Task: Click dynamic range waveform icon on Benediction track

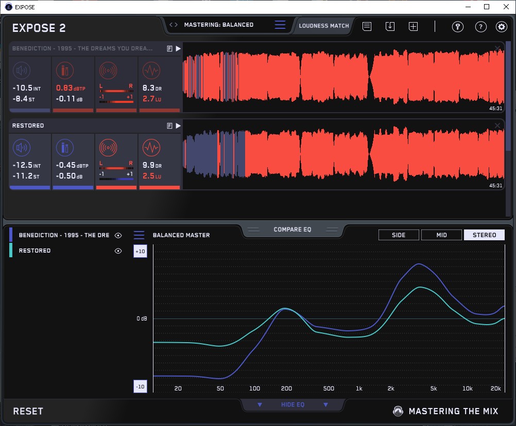Action: [x=151, y=70]
